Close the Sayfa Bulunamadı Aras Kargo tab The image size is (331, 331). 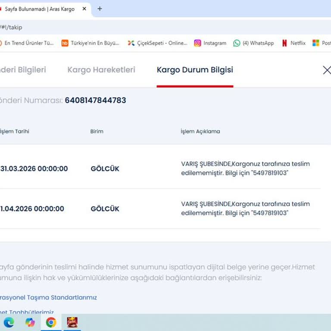(84, 9)
